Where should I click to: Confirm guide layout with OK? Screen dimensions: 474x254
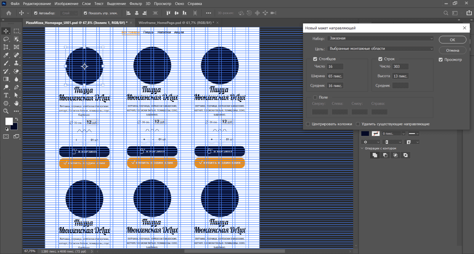452,40
